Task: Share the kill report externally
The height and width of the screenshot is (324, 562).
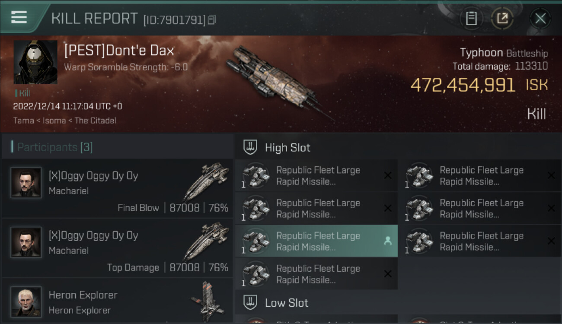Action: tap(502, 18)
